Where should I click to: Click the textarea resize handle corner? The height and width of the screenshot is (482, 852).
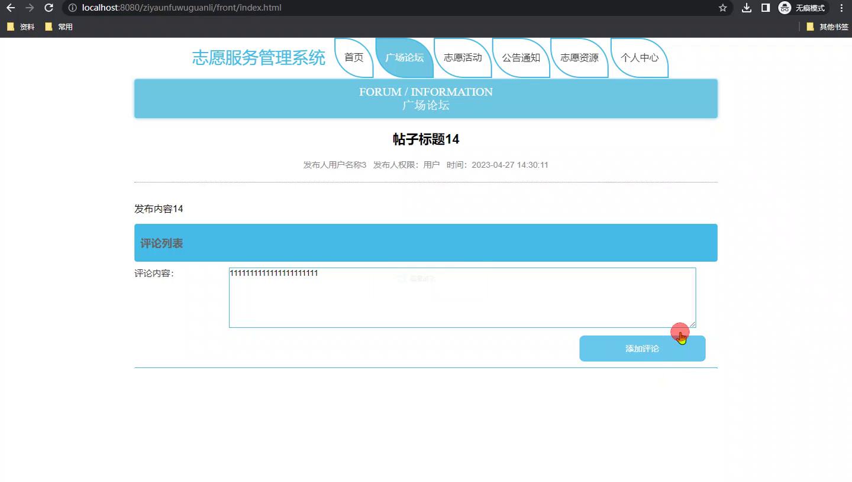pyautogui.click(x=692, y=324)
